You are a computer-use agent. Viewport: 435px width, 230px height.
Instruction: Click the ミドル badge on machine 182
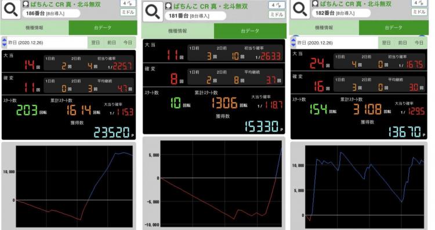[419, 12]
